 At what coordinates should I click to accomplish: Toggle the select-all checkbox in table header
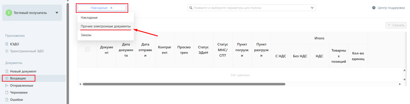pos(87,50)
